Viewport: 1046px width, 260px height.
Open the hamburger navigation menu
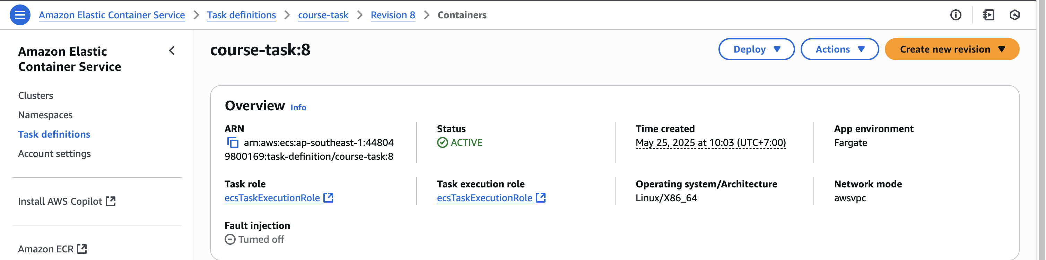point(20,15)
